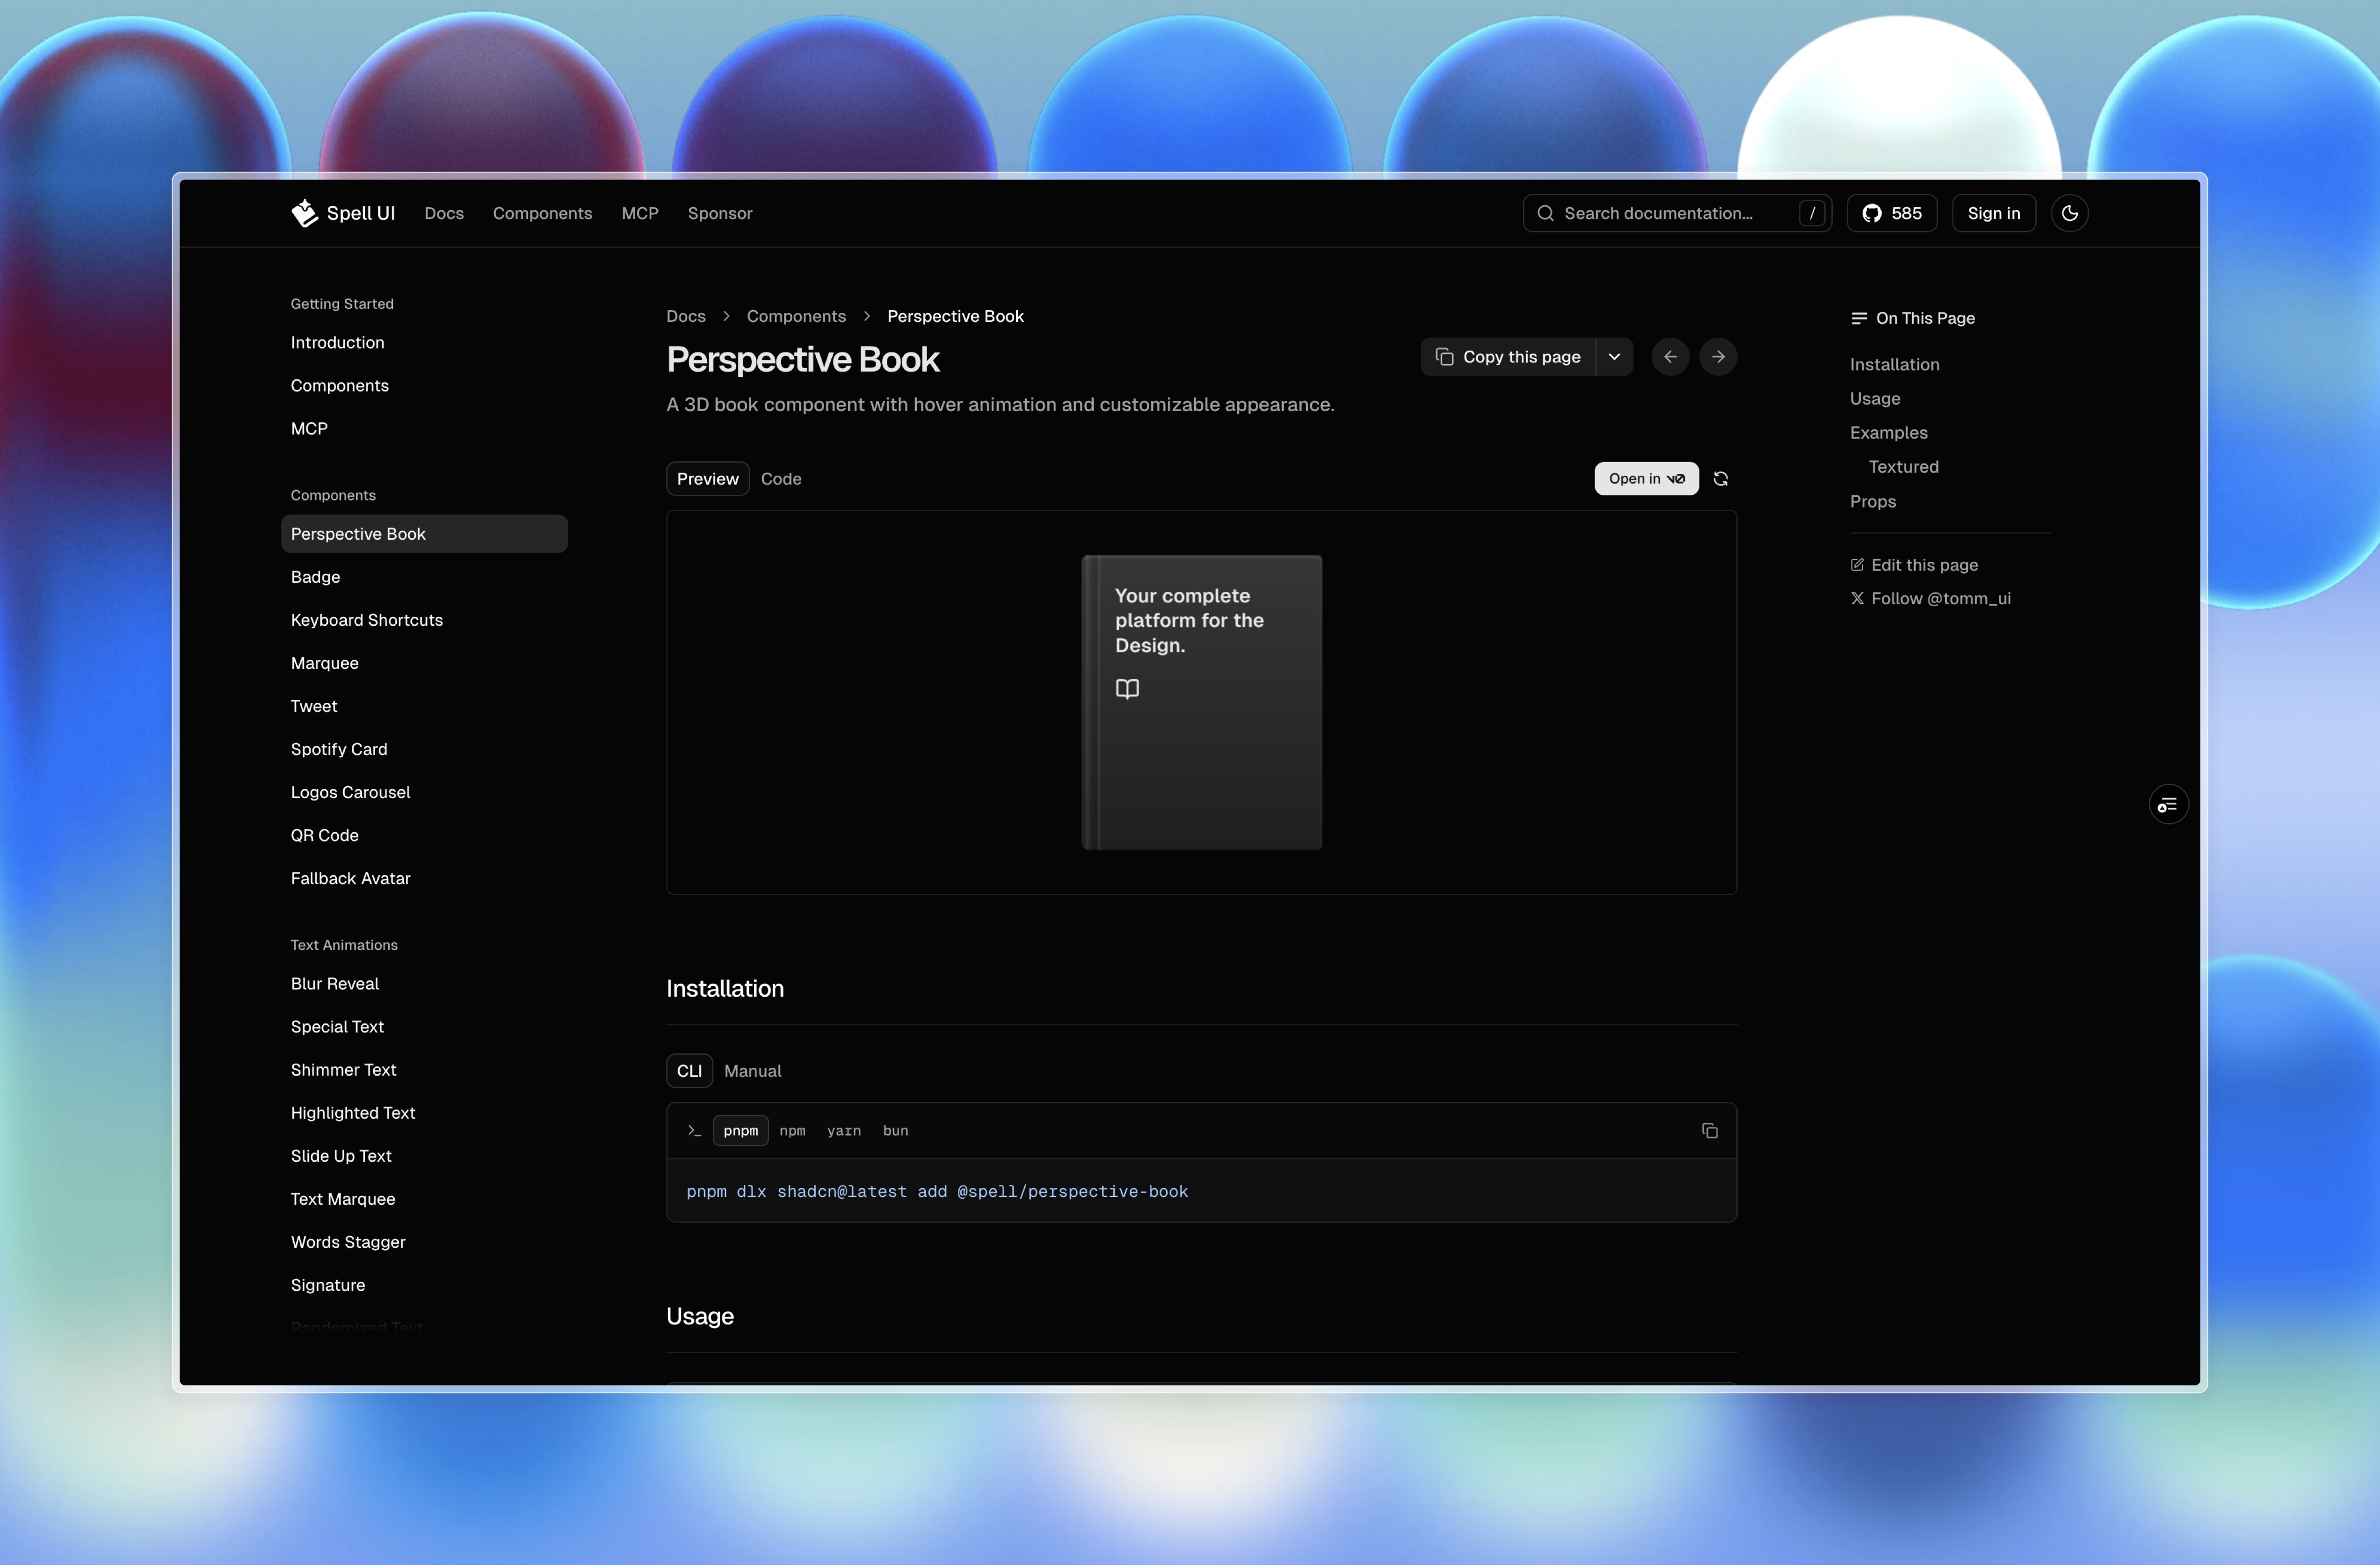Select the bun package manager
Image resolution: width=2380 pixels, height=1565 pixels.
click(895, 1131)
